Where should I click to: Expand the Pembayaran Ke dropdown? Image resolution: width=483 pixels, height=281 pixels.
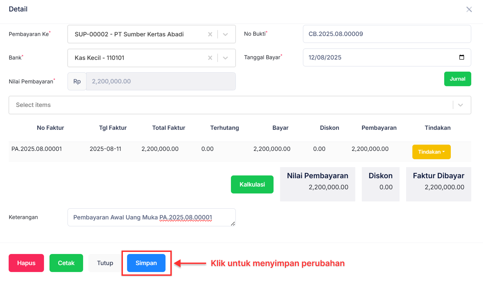(x=225, y=34)
